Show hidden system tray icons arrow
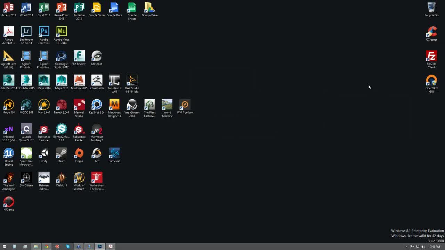Screen dimensions: 445x250 (x=406, y=247)
